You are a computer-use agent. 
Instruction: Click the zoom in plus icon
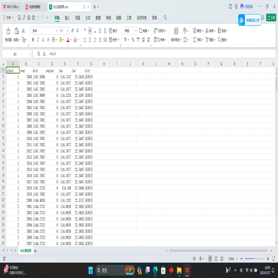point(268,259)
